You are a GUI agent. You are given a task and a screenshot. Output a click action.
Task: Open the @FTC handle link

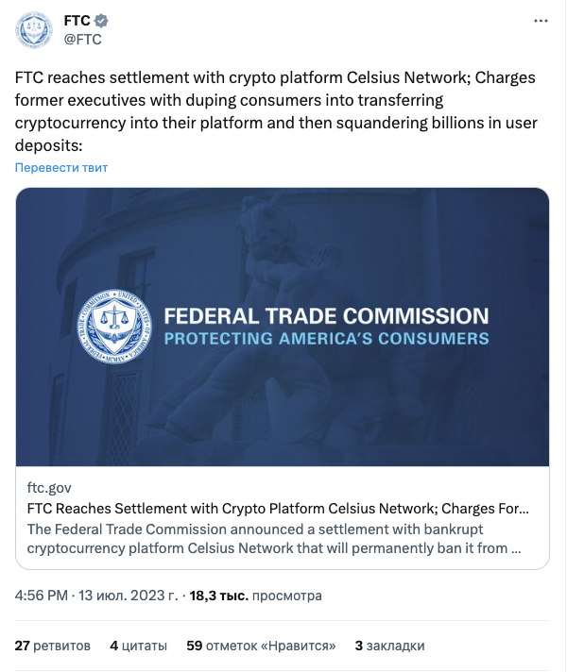pos(82,39)
